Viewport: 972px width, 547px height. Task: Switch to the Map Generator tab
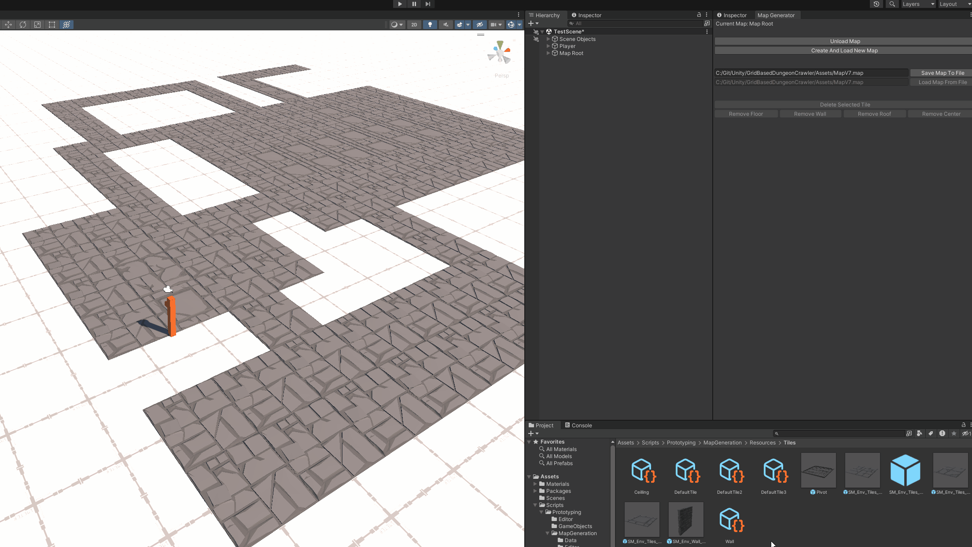pos(776,15)
